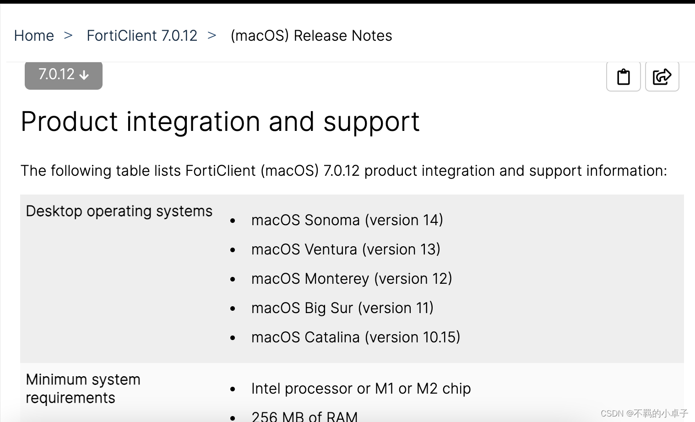
Task: Click the macOS Ventura (version 13) item
Action: pos(346,249)
